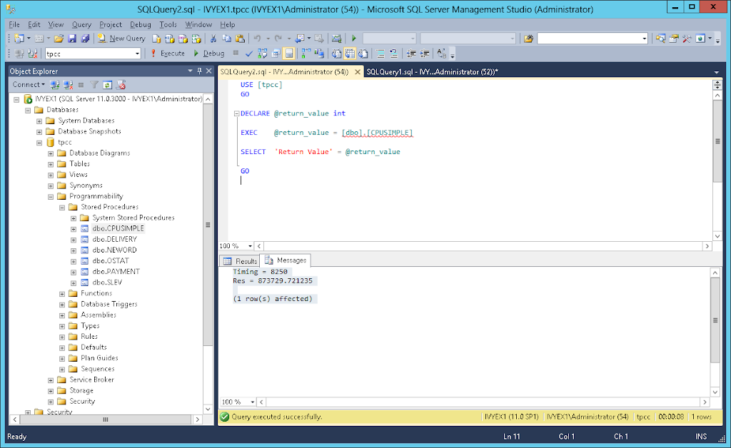Select dbo.NEWORD stored procedure

pos(115,250)
